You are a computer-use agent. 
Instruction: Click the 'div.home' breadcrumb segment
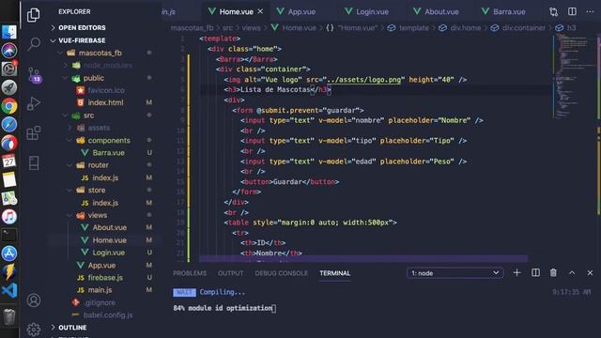(466, 28)
